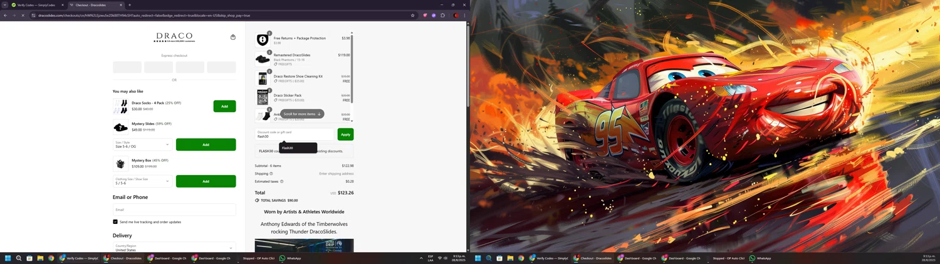The width and height of the screenshot is (940, 264).
Task: Click Chrome's forward navigation arrow
Action: 14,15
